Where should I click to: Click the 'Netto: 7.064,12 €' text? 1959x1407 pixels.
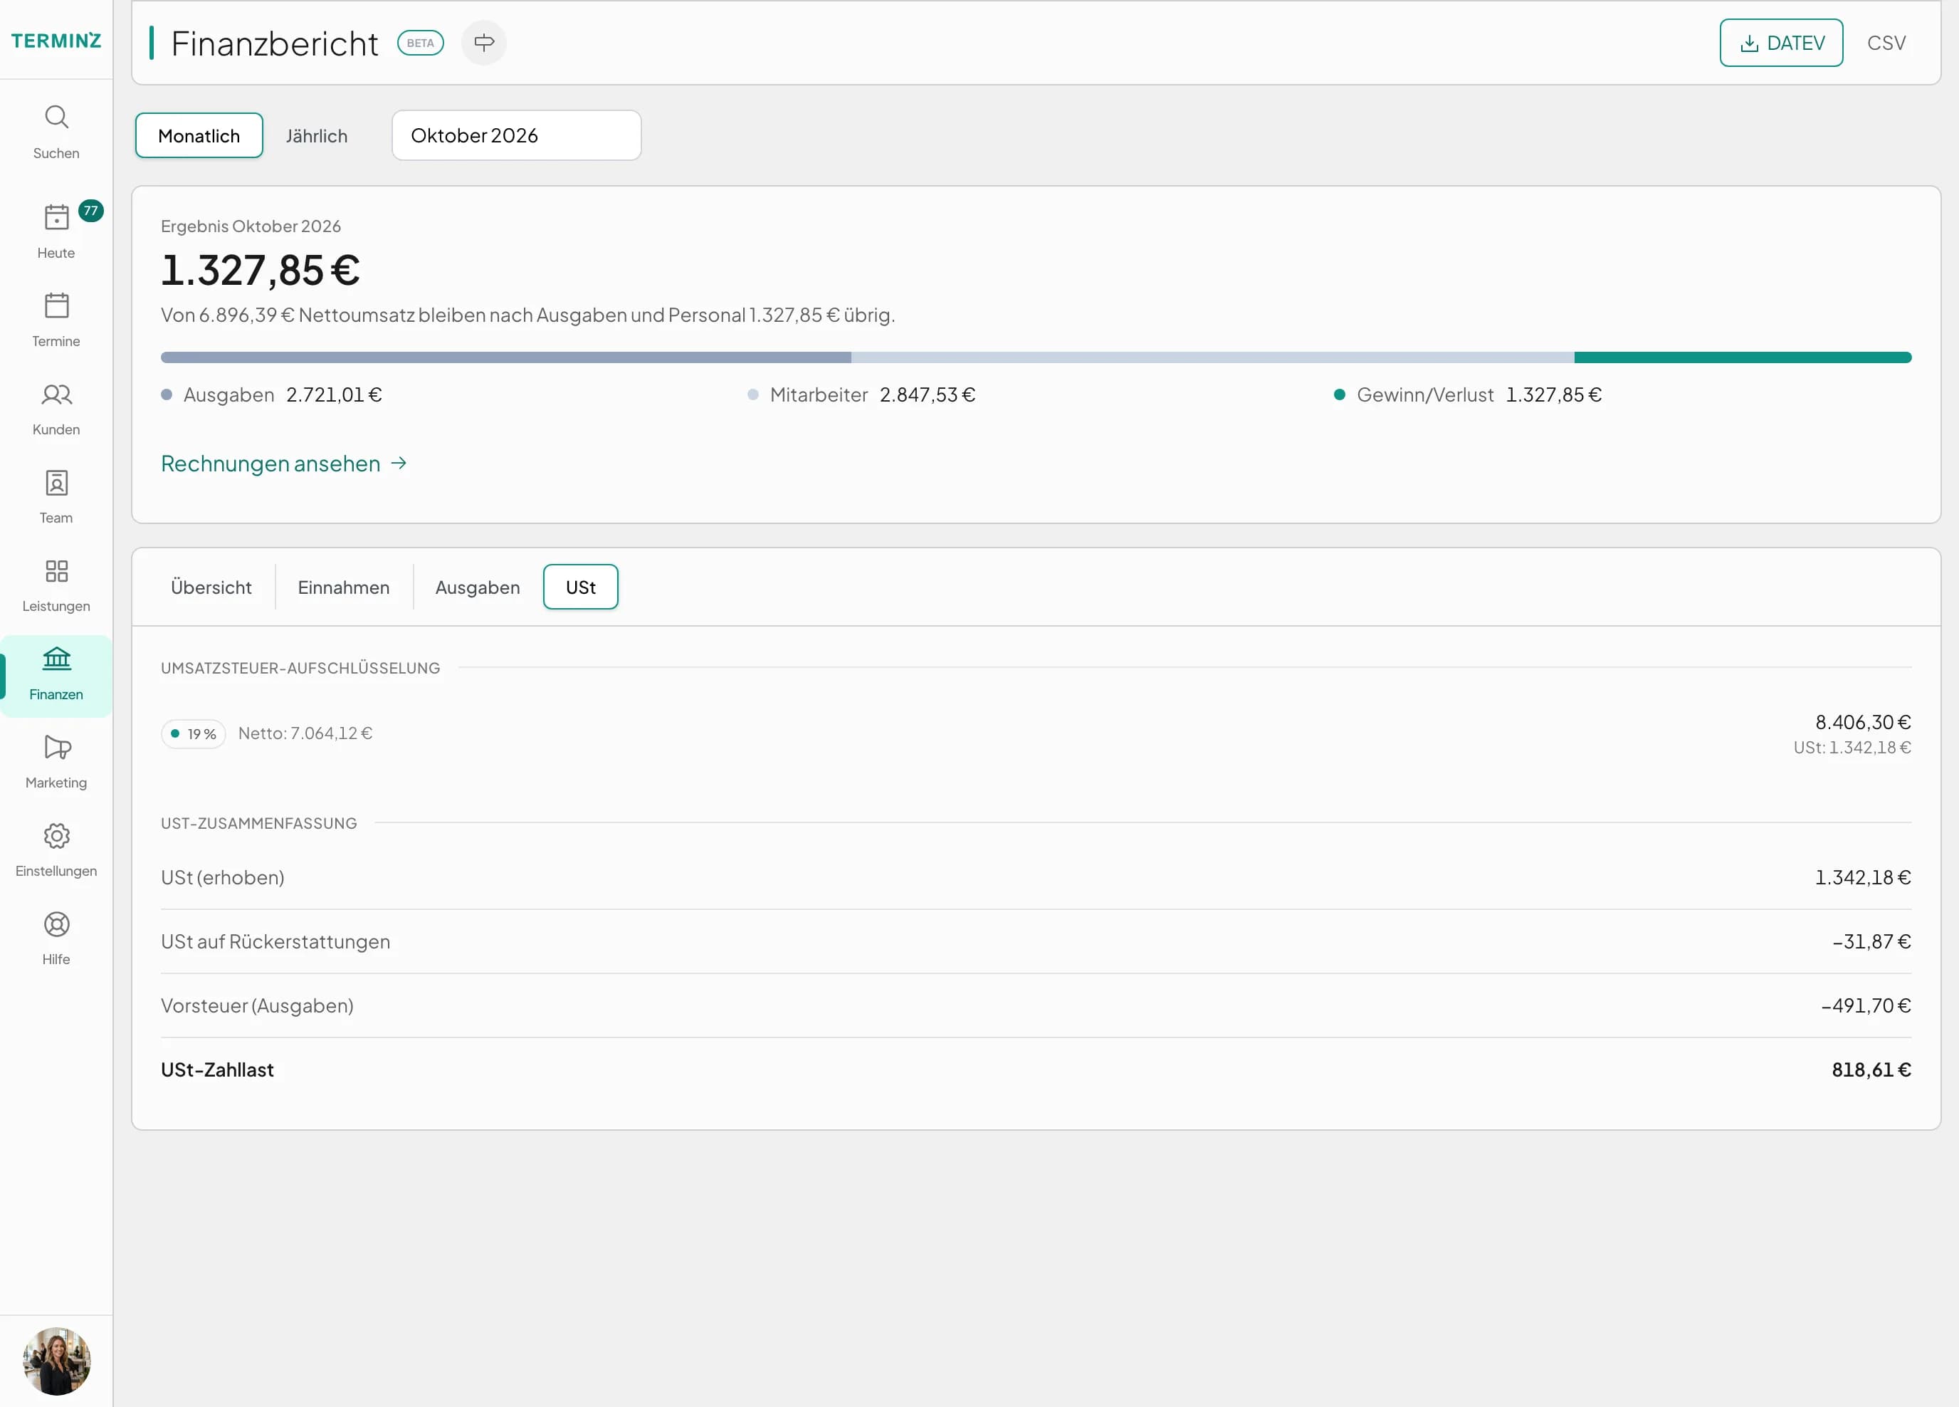pyautogui.click(x=305, y=733)
